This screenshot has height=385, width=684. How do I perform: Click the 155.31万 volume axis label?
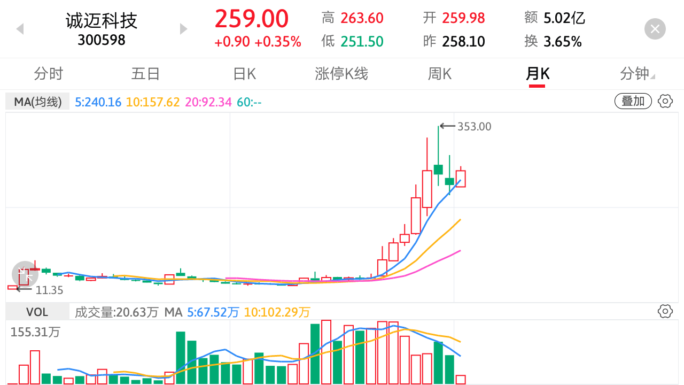click(35, 332)
